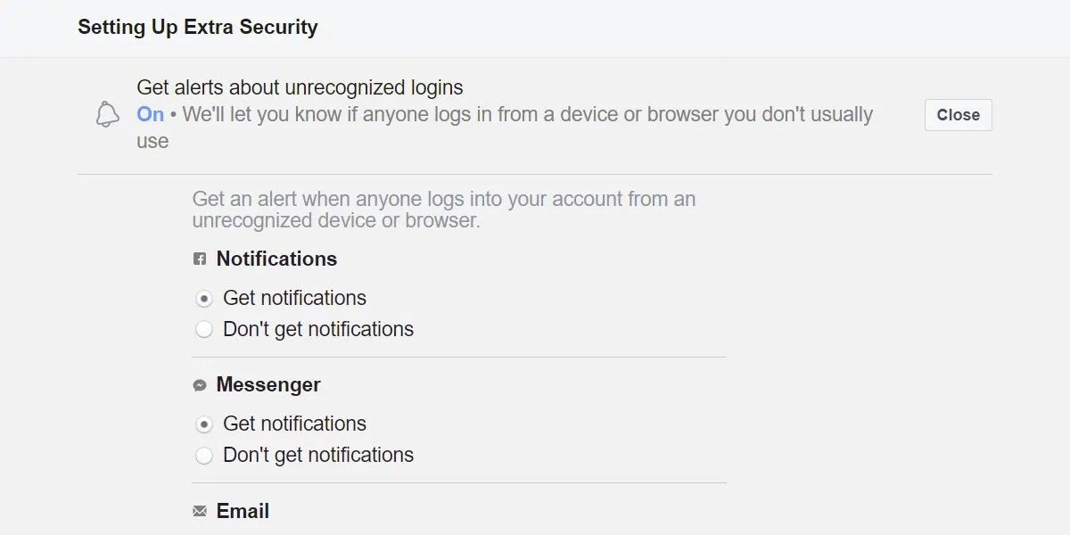
Task: Click the bell alert icon
Action: (x=107, y=115)
